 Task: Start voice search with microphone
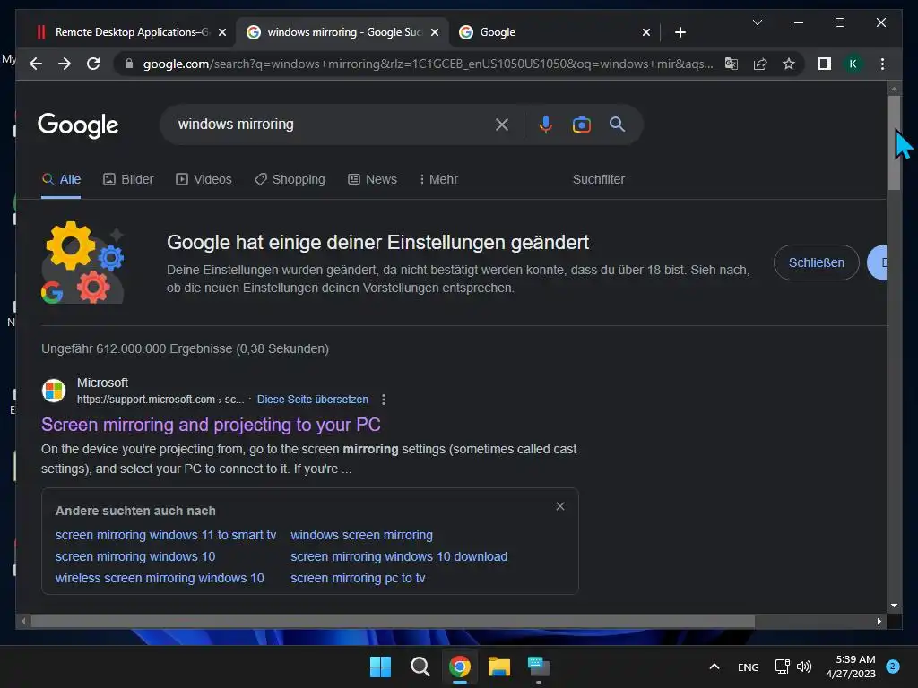546,125
